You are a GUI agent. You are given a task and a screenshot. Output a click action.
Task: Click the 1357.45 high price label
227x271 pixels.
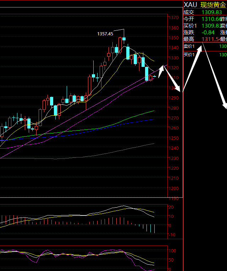coord(105,34)
